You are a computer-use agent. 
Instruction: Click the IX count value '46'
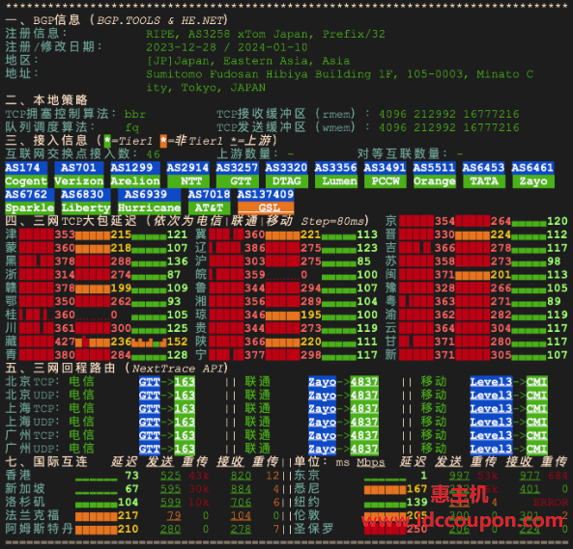pyautogui.click(x=153, y=154)
